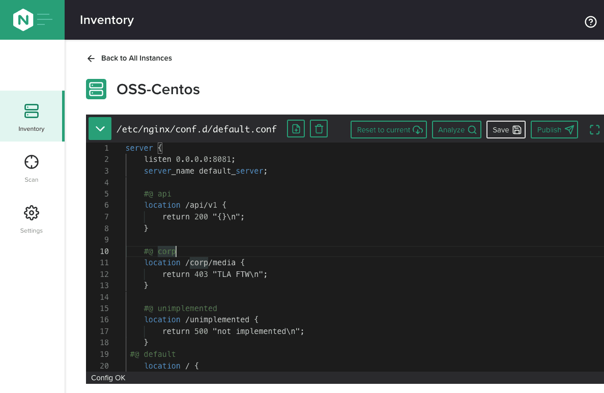The height and width of the screenshot is (393, 604).
Task: Publish the configuration
Action: point(554,129)
